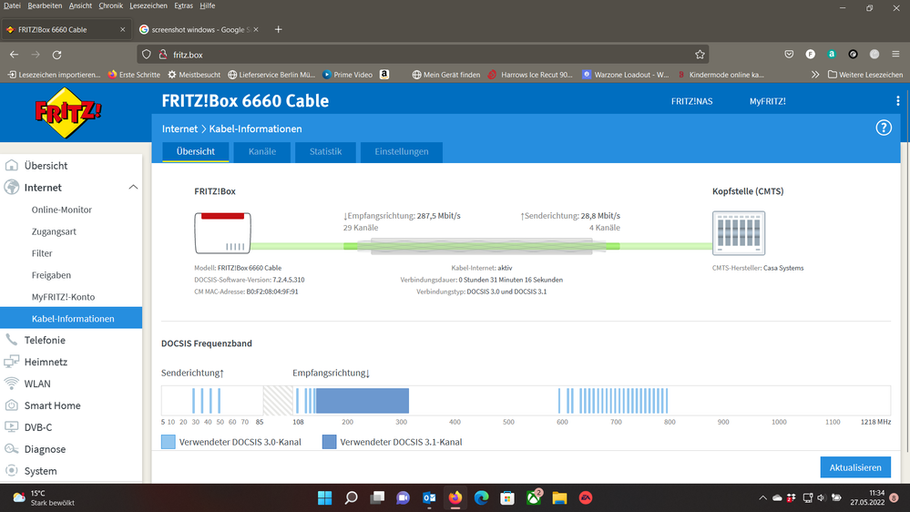910x512 pixels.
Task: Open the Lesezeichen menu
Action: coord(148,5)
